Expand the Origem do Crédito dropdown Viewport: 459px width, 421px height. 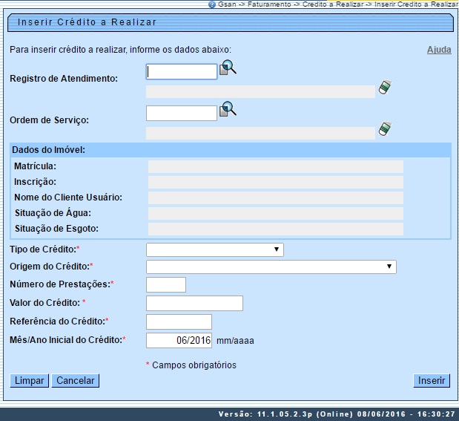(x=271, y=267)
